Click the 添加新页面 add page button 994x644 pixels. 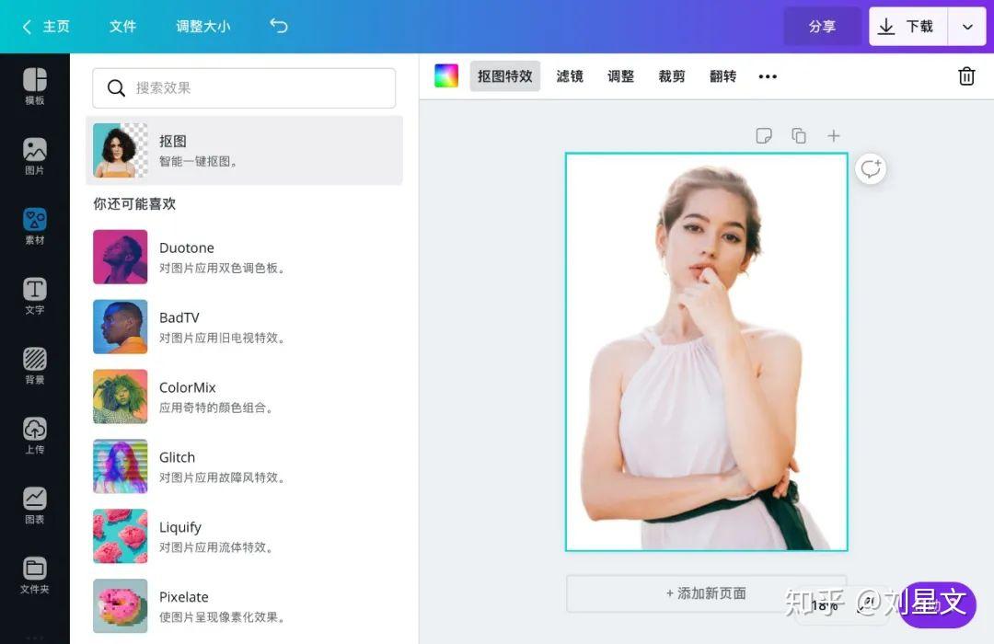(x=706, y=593)
